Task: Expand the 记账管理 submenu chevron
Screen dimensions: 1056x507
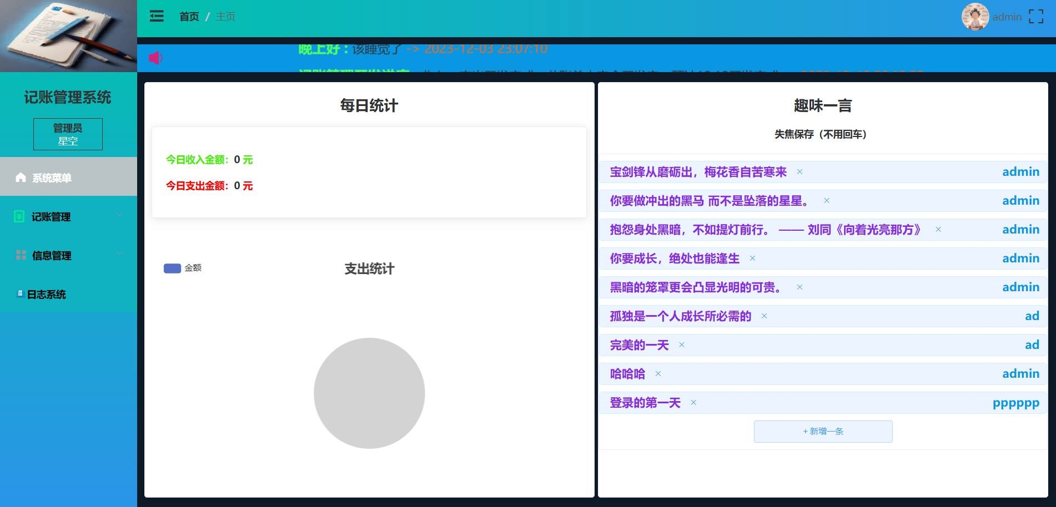Action: pyautogui.click(x=119, y=215)
